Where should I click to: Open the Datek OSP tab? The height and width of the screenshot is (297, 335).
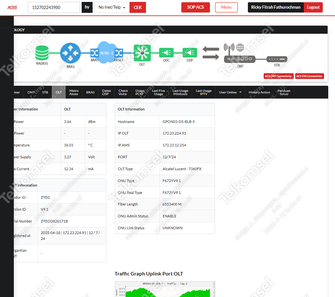(106, 92)
